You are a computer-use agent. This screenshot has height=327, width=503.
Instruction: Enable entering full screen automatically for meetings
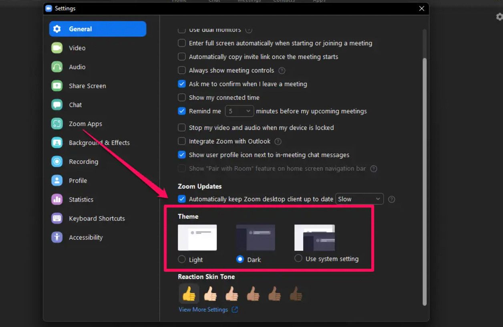(182, 43)
